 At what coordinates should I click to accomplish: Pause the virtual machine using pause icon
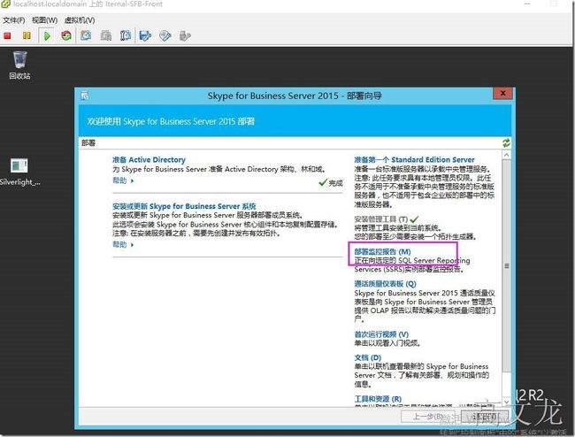tap(27, 36)
